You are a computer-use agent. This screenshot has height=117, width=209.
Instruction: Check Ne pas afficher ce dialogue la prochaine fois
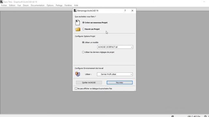tap(76, 88)
